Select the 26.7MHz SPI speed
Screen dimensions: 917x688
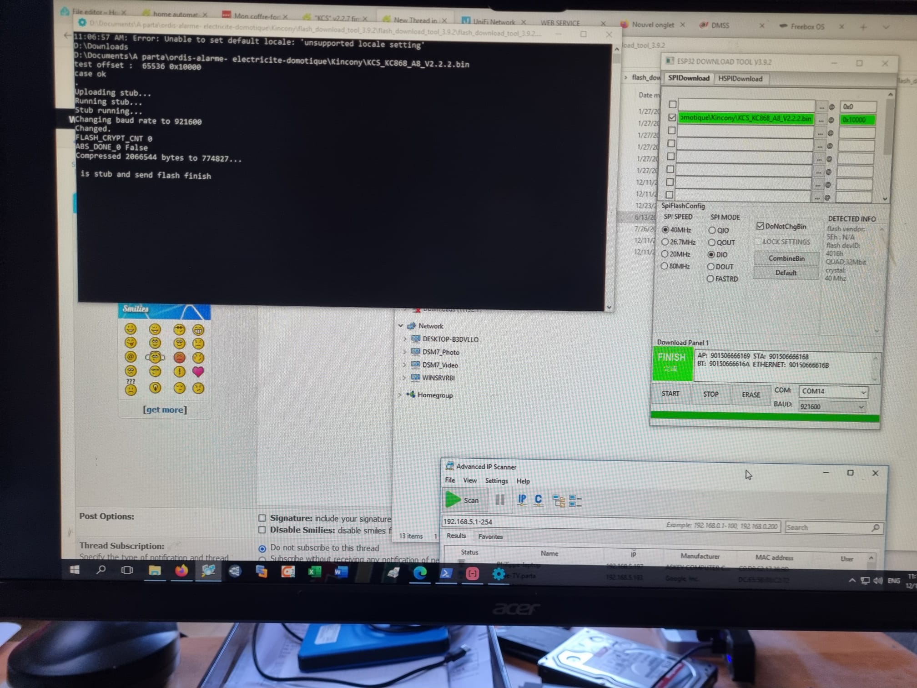pos(665,242)
